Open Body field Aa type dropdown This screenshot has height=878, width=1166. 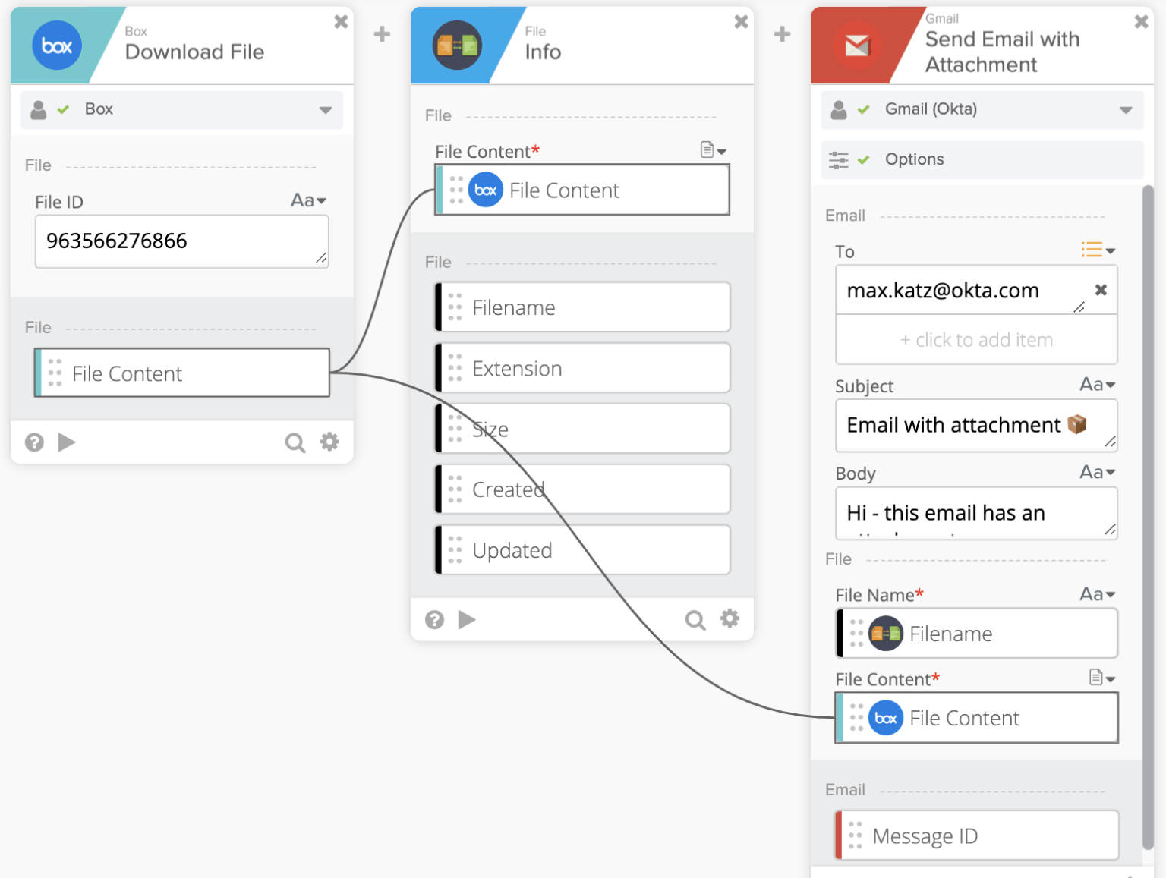(1098, 472)
